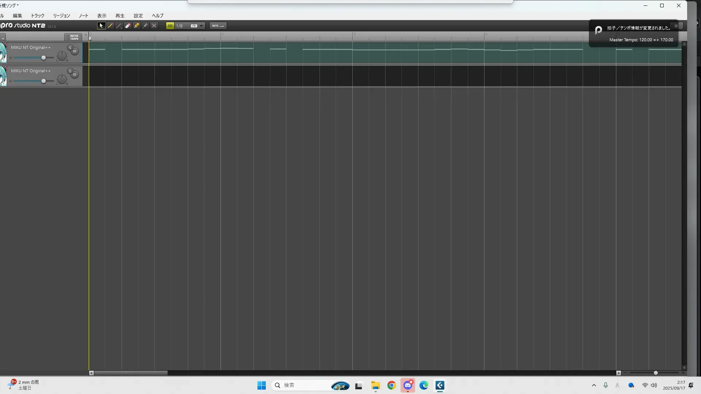Viewport: 701px width, 394px height.
Task: Select the eraser tool
Action: tap(127, 26)
